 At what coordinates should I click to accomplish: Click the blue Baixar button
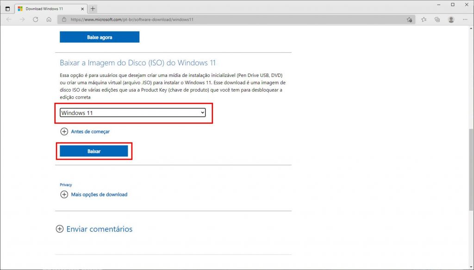[x=94, y=151]
